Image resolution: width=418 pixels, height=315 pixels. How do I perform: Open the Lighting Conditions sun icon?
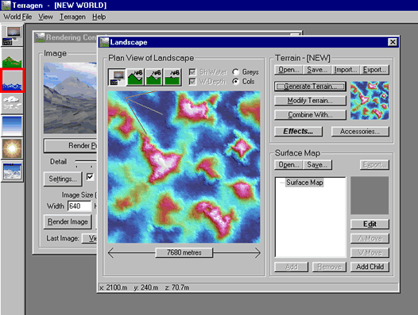click(12, 148)
